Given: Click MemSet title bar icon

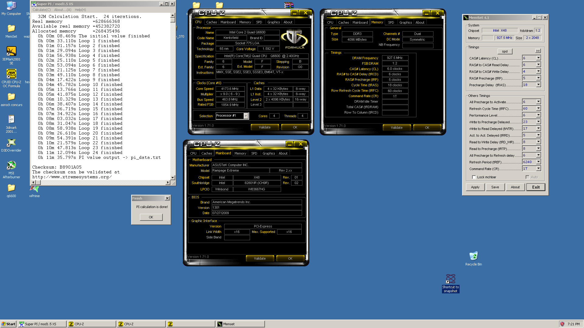Looking at the screenshot, I should 466,18.
